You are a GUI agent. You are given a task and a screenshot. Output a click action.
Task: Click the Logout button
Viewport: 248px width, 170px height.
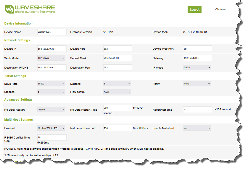tap(194, 9)
